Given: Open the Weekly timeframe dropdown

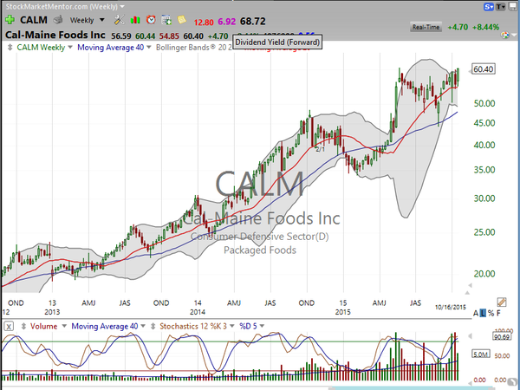Looking at the screenshot, I should click(102, 20).
